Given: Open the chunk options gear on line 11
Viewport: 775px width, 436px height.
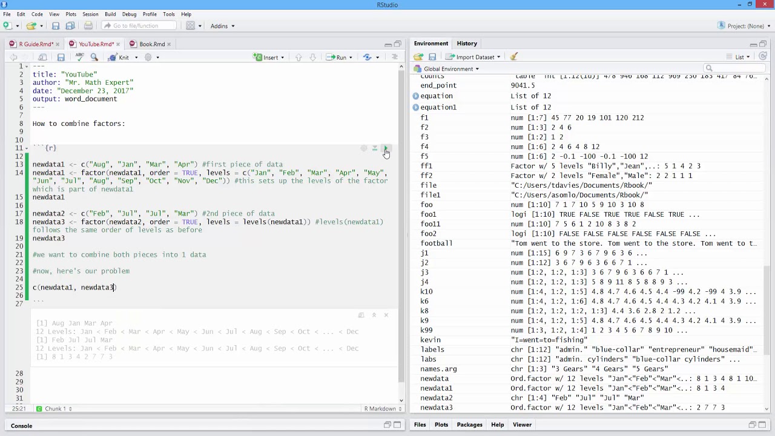Looking at the screenshot, I should (x=364, y=148).
